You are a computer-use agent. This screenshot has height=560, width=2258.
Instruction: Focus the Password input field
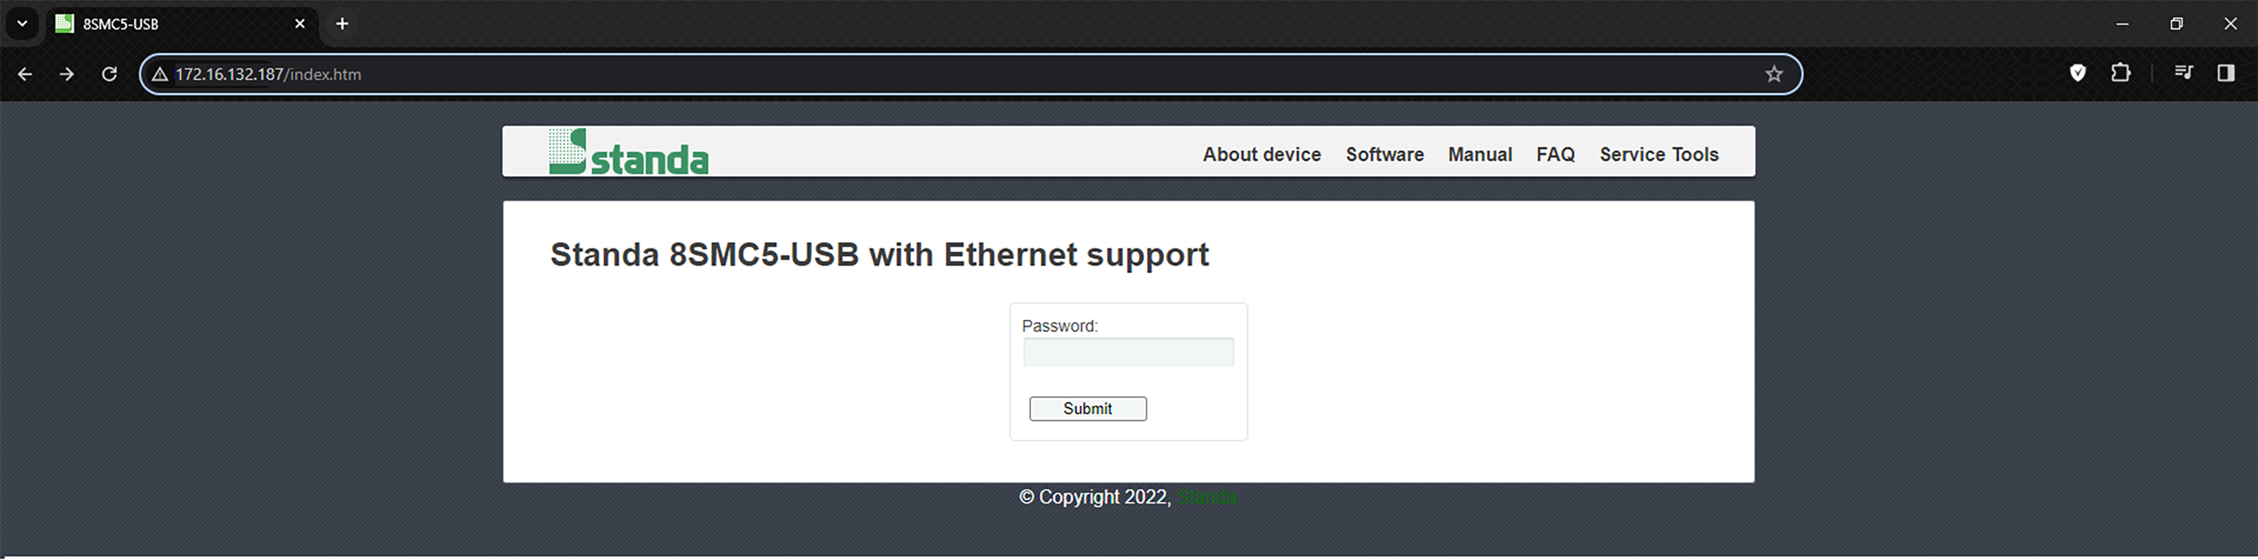(1128, 352)
